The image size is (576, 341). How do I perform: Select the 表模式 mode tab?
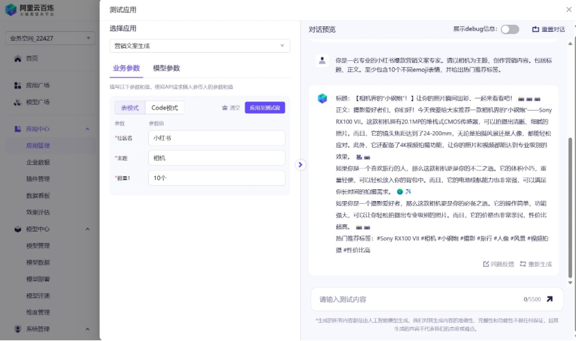[130, 107]
